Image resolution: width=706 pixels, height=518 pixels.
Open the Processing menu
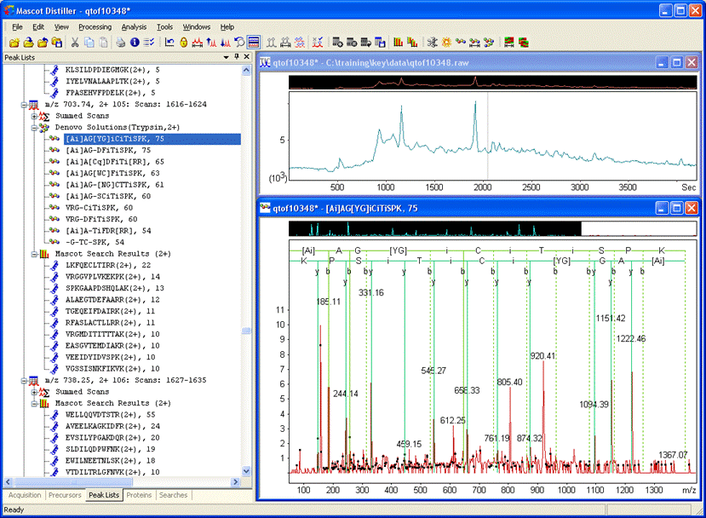pos(95,27)
